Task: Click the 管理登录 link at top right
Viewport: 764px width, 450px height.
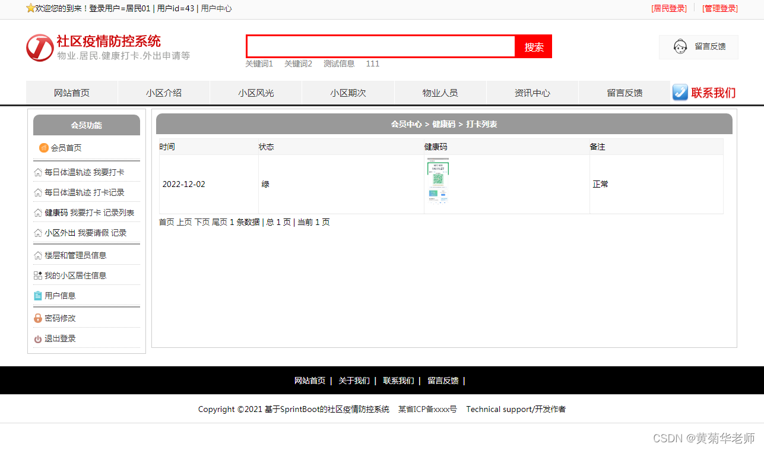Action: tap(720, 8)
